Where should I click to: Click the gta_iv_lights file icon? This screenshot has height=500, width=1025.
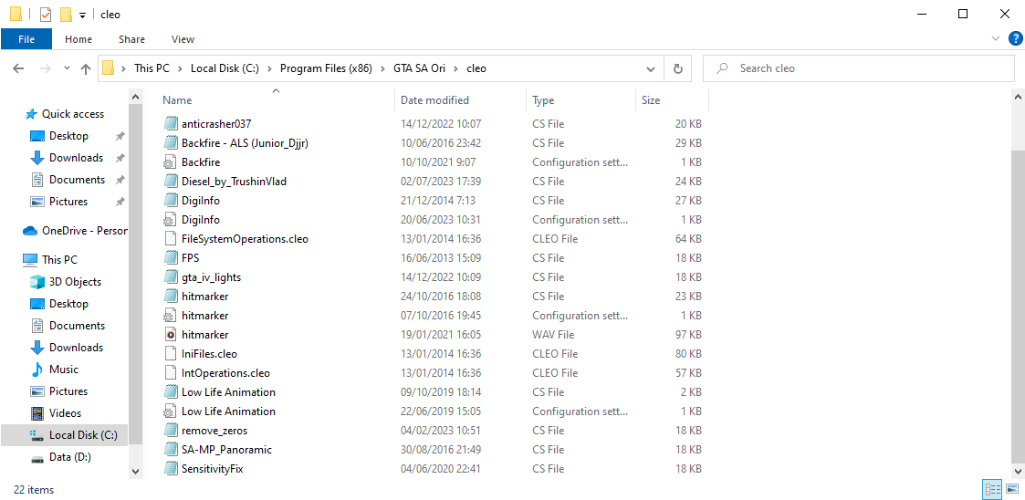(170, 277)
